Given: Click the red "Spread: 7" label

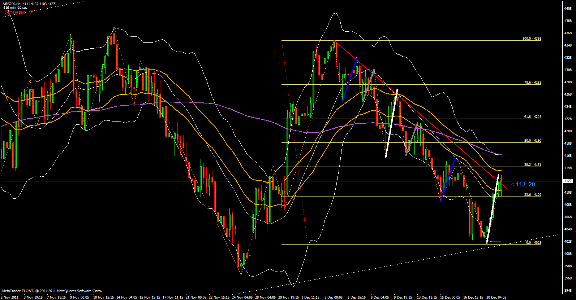Looking at the screenshot, I should pyautogui.click(x=19, y=12).
